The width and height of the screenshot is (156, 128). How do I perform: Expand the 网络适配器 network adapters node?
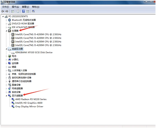click(6, 89)
